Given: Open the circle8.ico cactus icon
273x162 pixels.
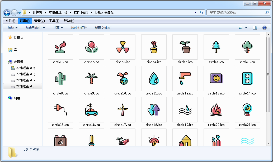Looking at the screenshot, I should coord(60,78).
